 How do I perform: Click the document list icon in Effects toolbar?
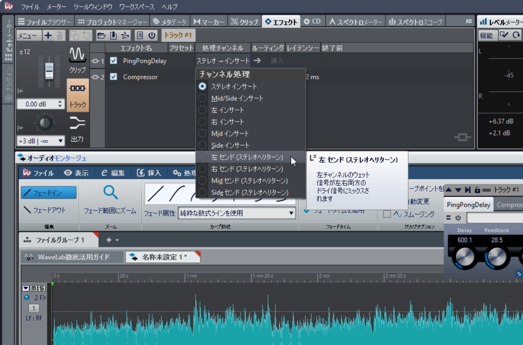(x=140, y=35)
